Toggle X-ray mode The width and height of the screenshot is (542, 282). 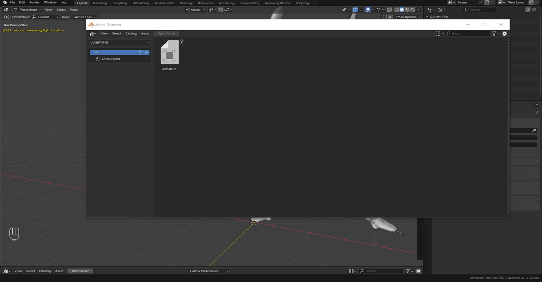[x=389, y=10]
